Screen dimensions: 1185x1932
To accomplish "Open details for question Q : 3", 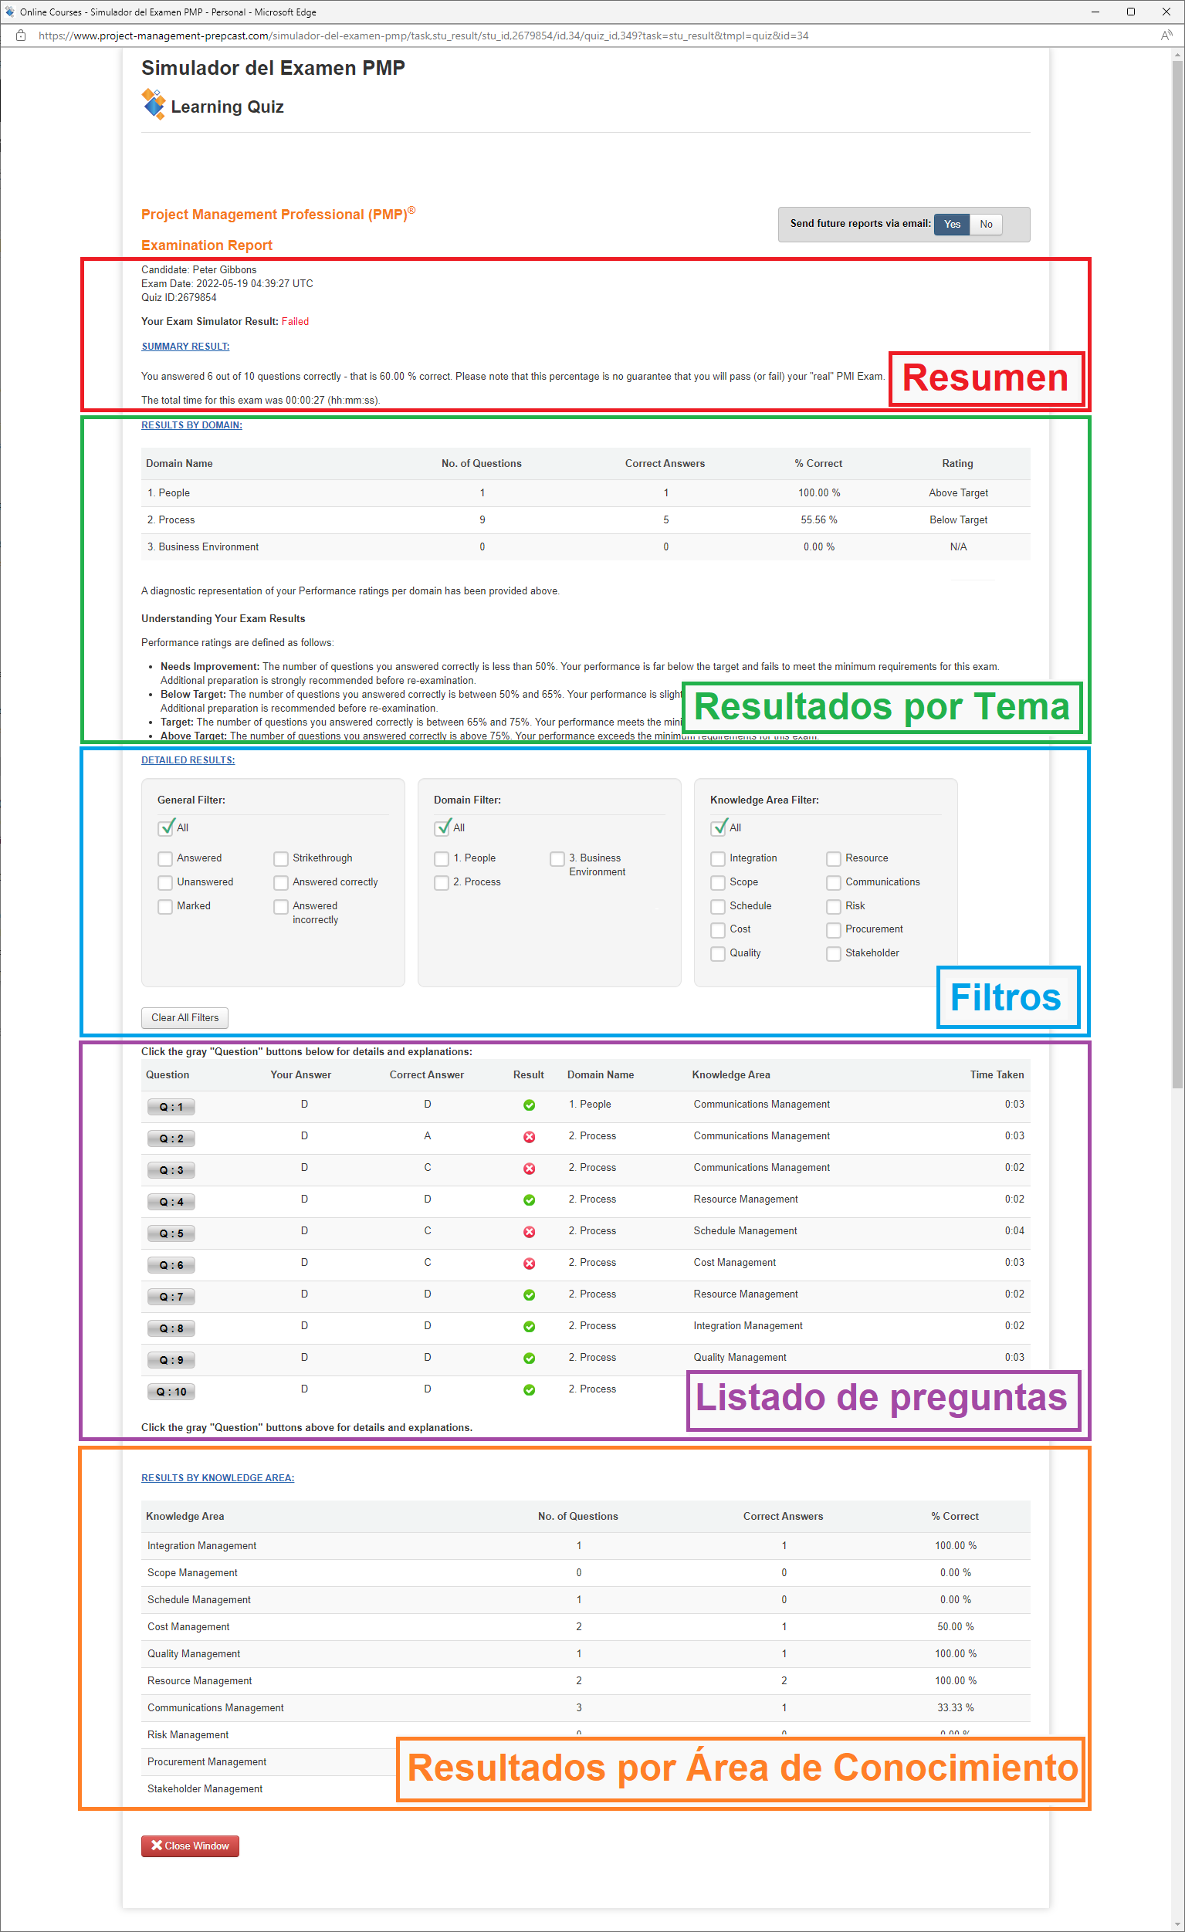I will [x=171, y=1171].
